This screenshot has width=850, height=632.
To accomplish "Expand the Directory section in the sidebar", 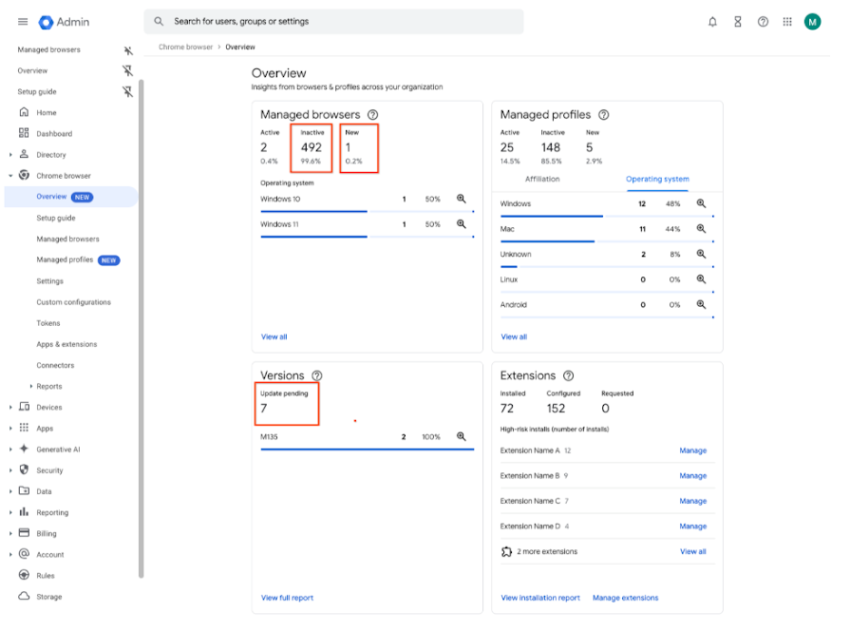I will (x=10, y=155).
